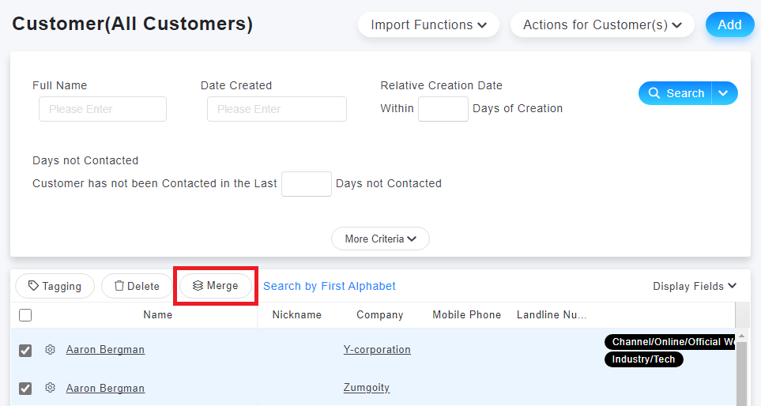
Task: Click gear icon beside Aaron Bergman Zumgoity row
Action: click(x=50, y=388)
